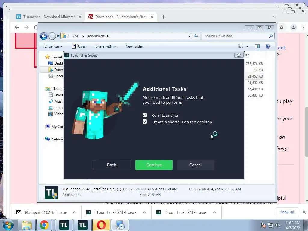This screenshot has width=308, height=231.
Task: Open a new browser tab
Action: (x=163, y=17)
